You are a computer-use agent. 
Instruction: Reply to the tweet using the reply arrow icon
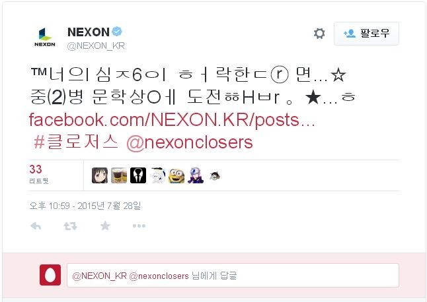click(36, 226)
